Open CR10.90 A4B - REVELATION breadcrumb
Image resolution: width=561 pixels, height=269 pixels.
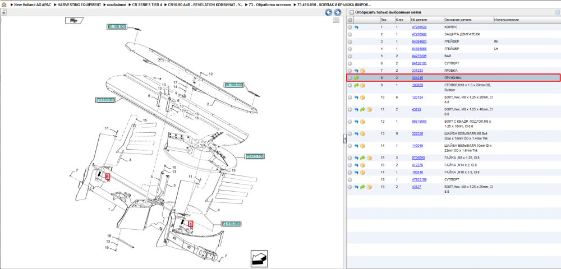pos(206,4)
